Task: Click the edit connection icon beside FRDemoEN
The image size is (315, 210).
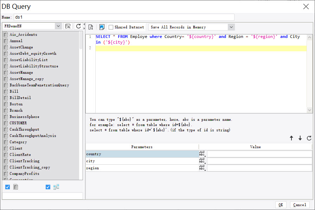Action: (68, 26)
